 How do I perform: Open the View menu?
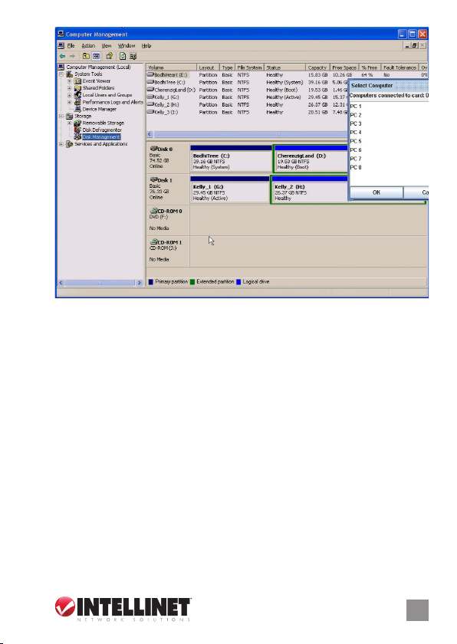tap(107, 45)
